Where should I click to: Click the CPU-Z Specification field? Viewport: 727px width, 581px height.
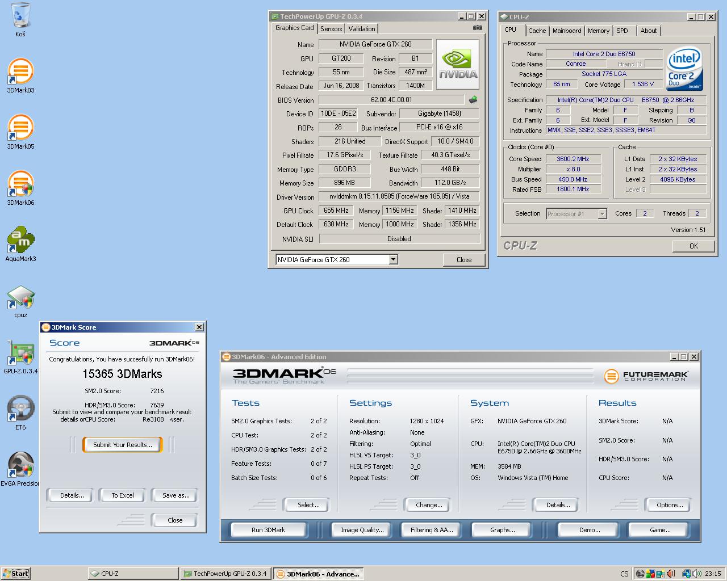point(626,100)
